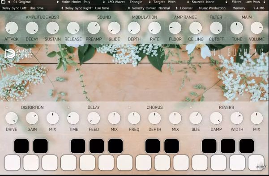The width and height of the screenshot is (269, 176).
Task: Open the Filter Low Pass dropdown
Action: (x=251, y=2)
